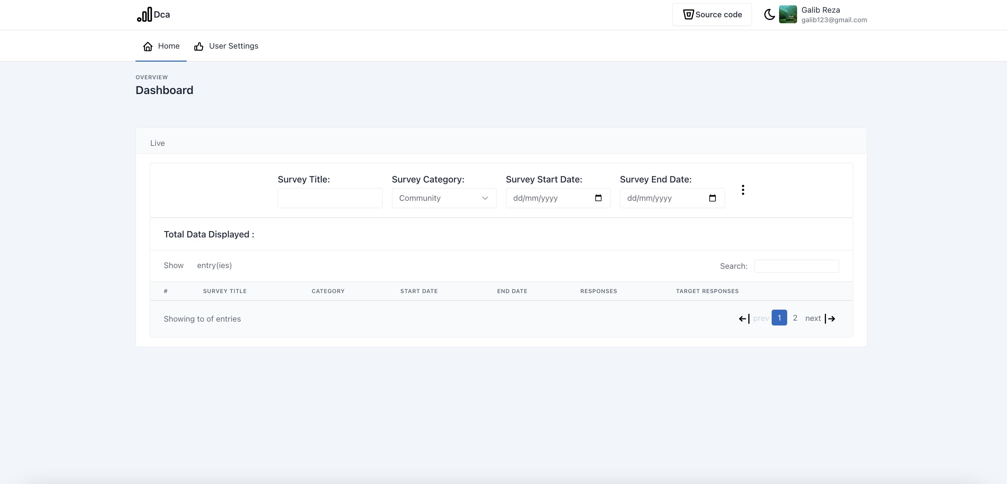This screenshot has height=484, width=1007.
Task: Go to page 2 of the table
Action: point(795,318)
